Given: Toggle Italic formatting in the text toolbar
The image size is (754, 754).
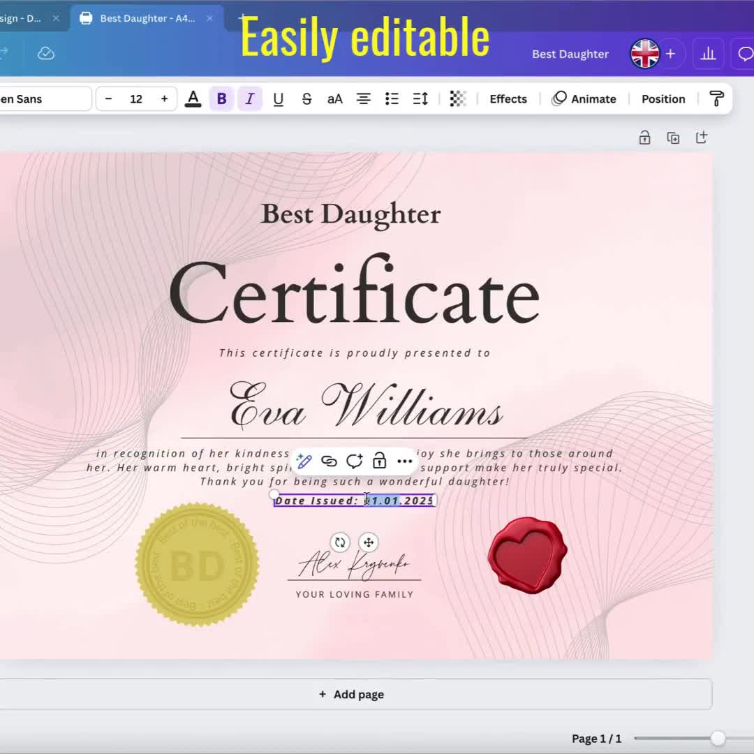Looking at the screenshot, I should (249, 99).
